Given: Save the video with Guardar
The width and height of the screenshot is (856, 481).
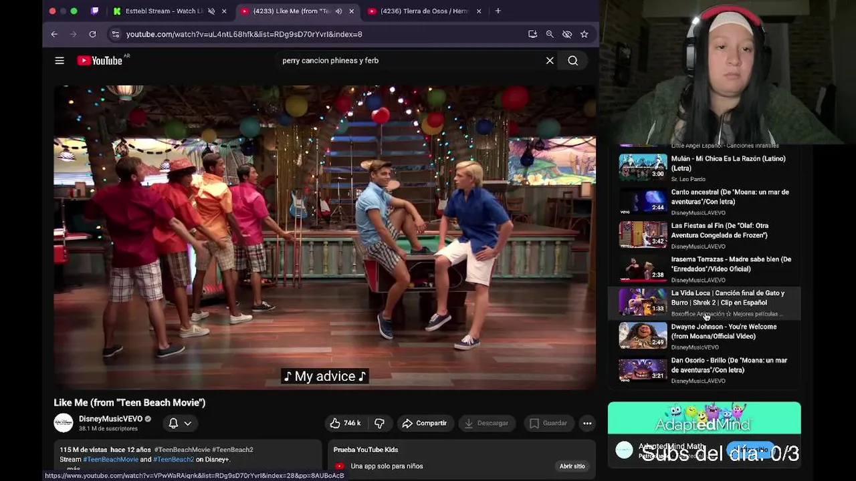Looking at the screenshot, I should [548, 423].
